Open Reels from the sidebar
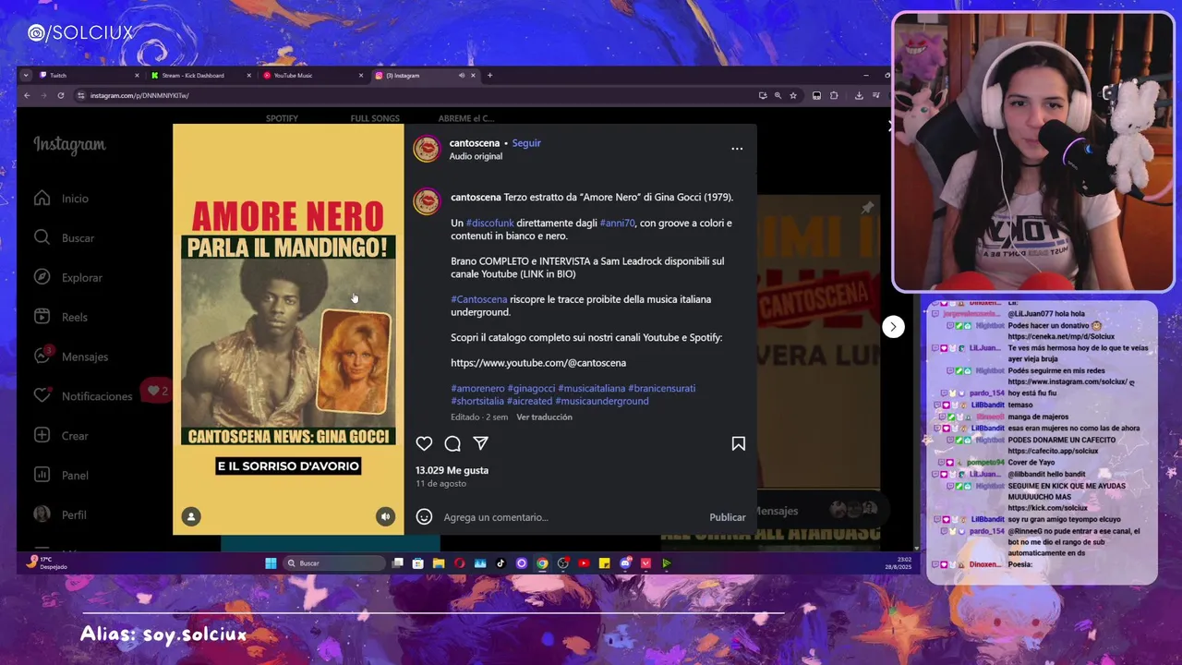The height and width of the screenshot is (665, 1182). click(60, 317)
